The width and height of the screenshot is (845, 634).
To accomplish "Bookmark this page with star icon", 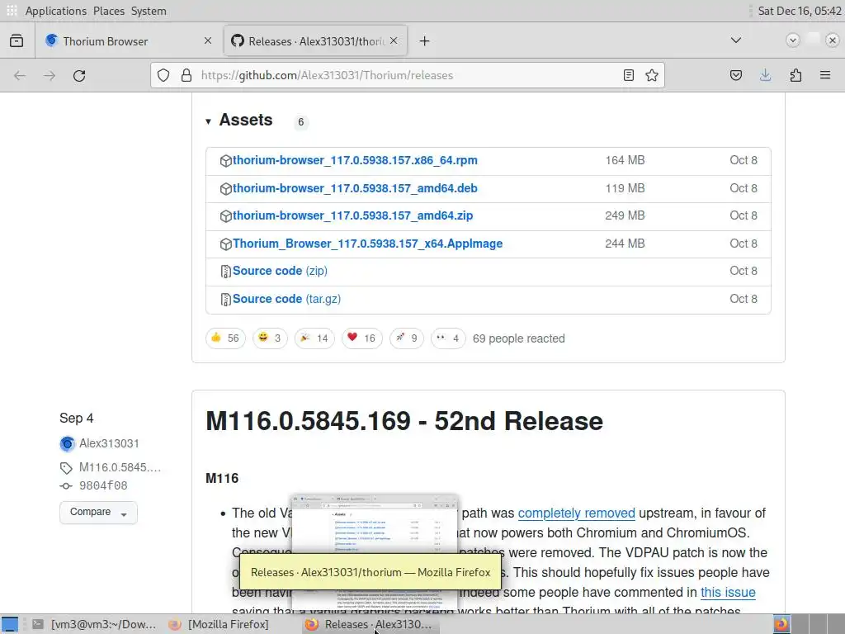I will click(652, 75).
